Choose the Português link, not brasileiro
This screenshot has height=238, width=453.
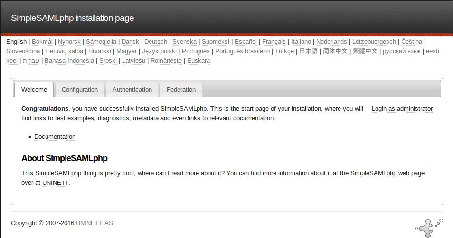point(196,51)
